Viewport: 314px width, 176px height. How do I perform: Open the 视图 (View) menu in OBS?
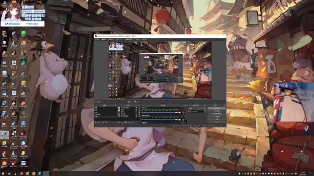[111, 40]
